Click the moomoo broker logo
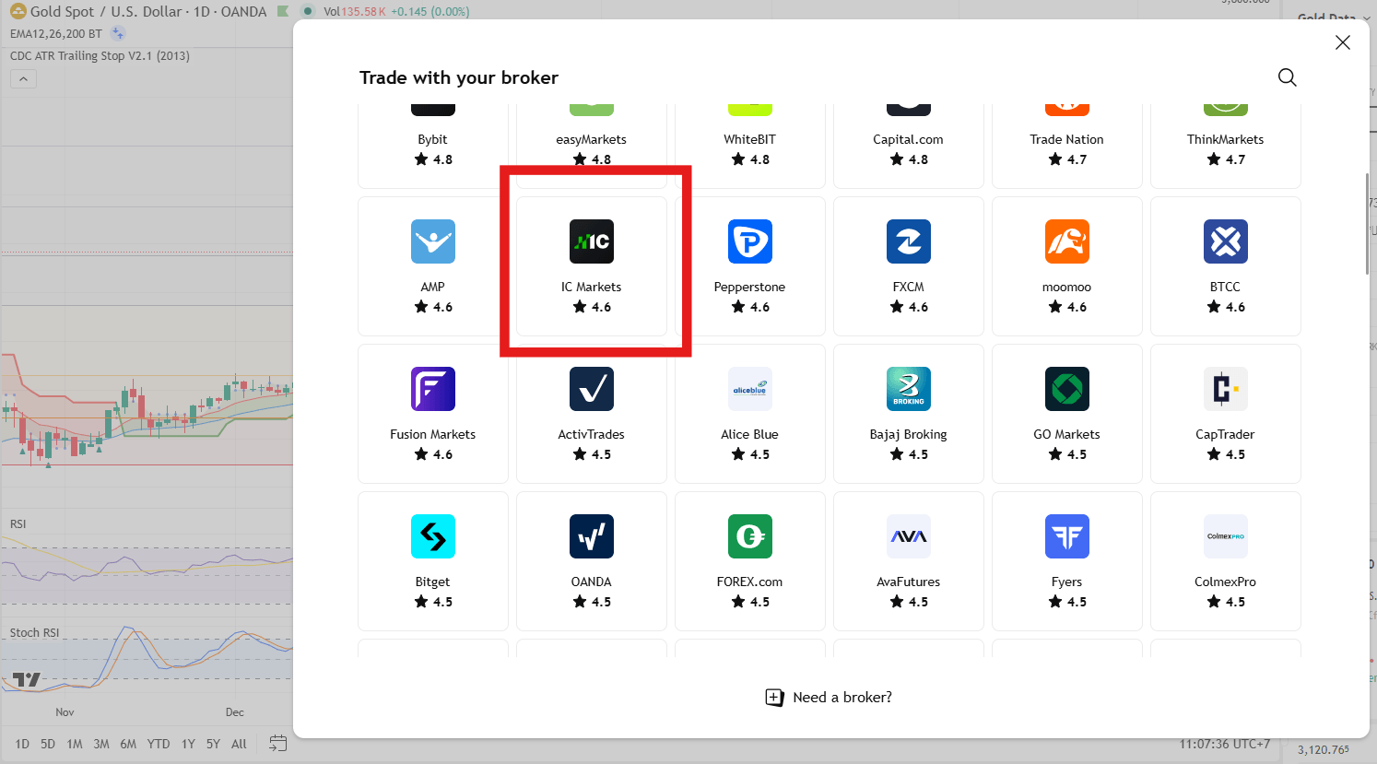Image resolution: width=1377 pixels, height=764 pixels. (1066, 242)
